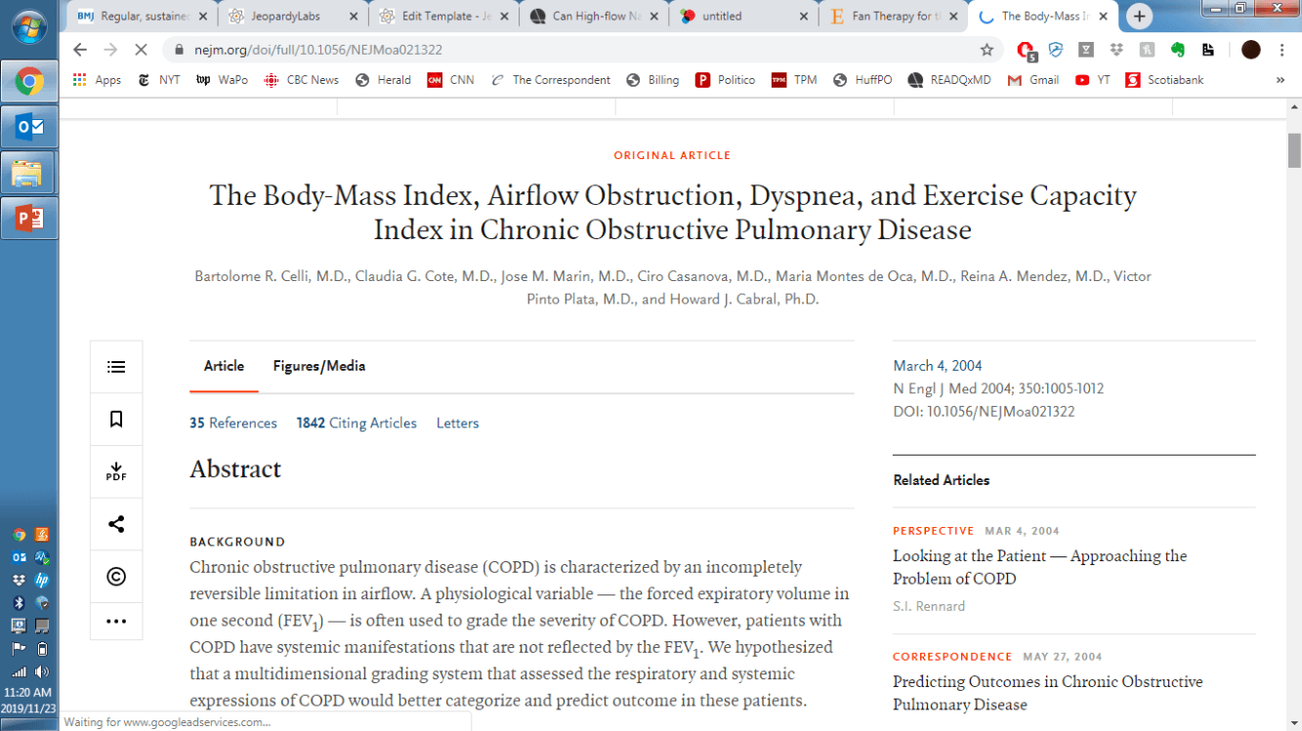
Task: Switch to the Figures/Media tab
Action: [318, 366]
